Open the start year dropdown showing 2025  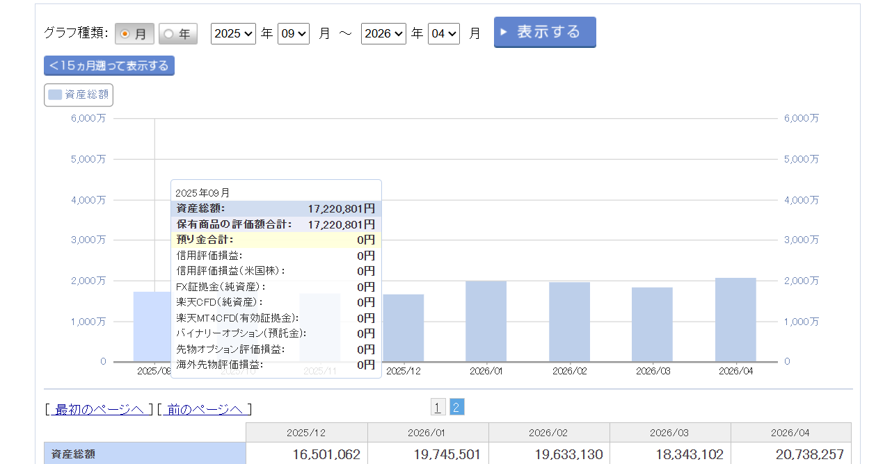coord(233,33)
